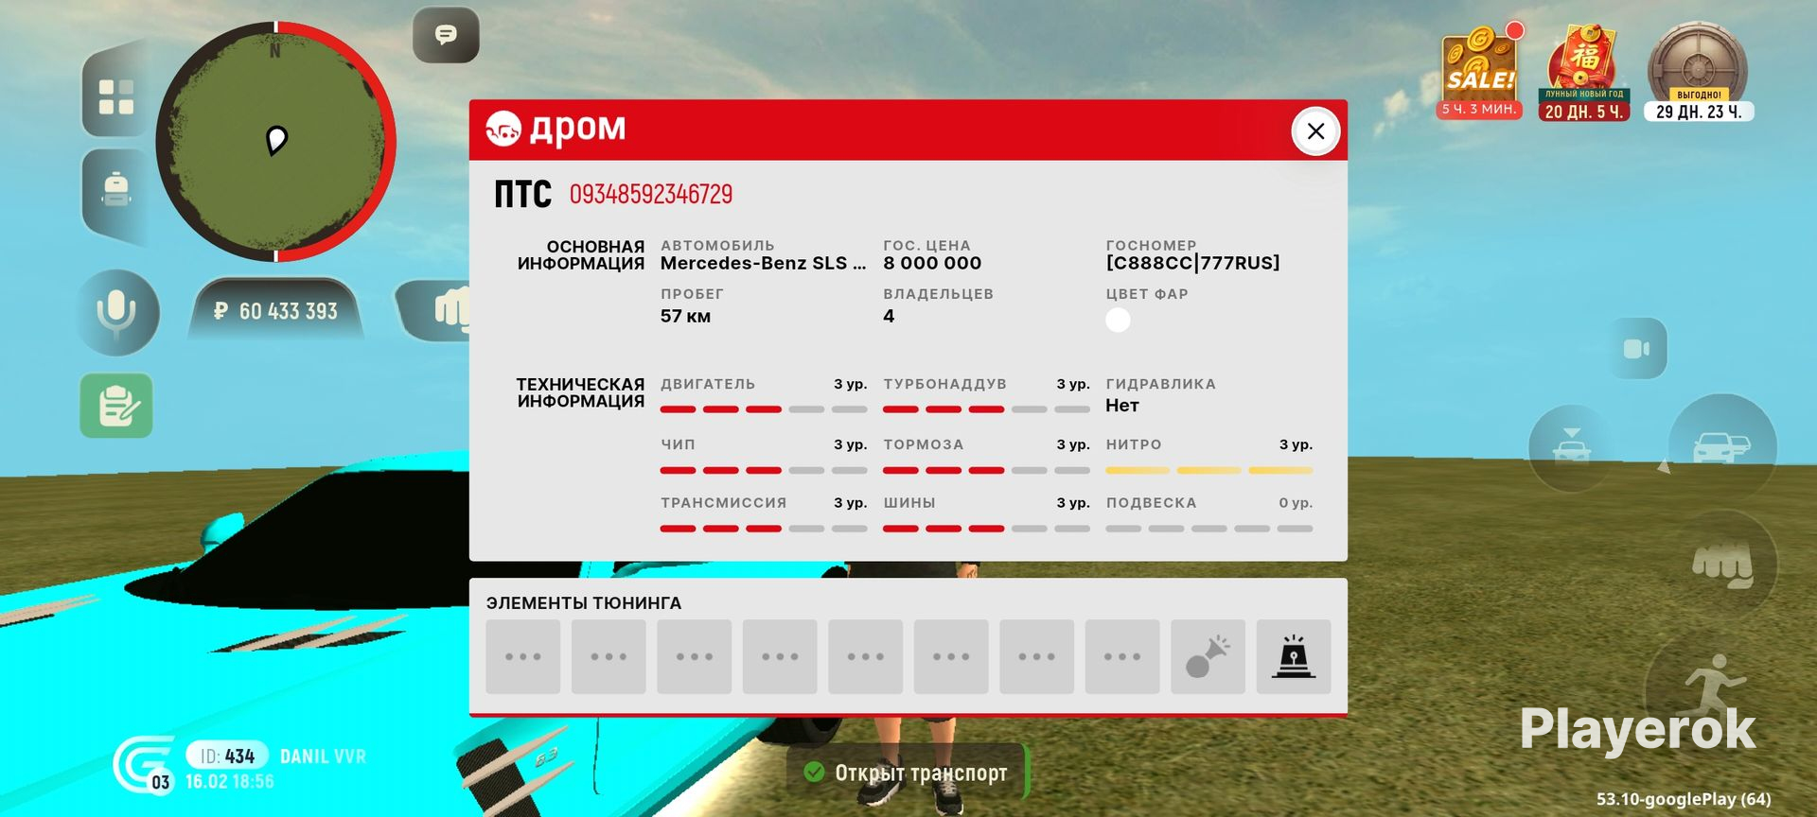Open the SALE! coins offer
The height and width of the screenshot is (817, 1817).
[1481, 72]
